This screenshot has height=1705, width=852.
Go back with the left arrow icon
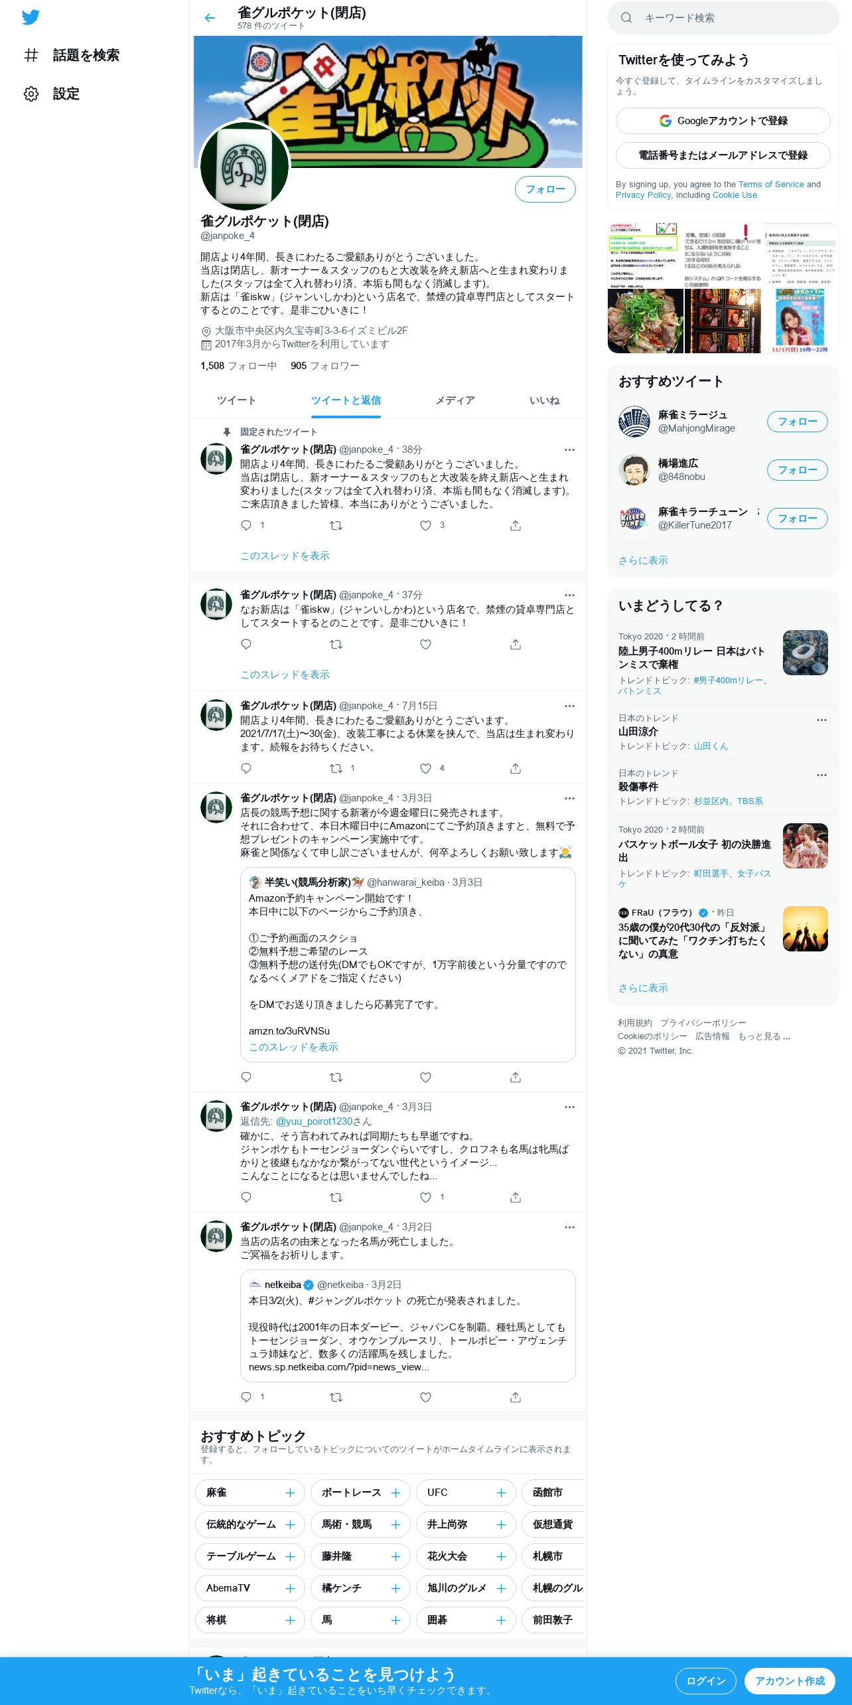click(210, 18)
